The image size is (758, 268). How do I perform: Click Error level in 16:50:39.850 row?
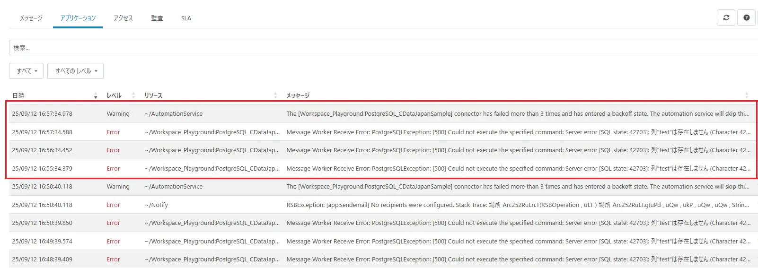[113, 223]
